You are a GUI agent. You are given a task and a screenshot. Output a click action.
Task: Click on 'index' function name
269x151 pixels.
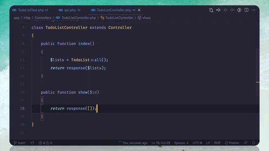point(84,44)
